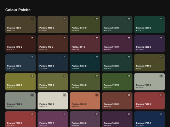Select the Pantone 7539 C swatch
The height and width of the screenshot is (127, 170).
[20, 101]
